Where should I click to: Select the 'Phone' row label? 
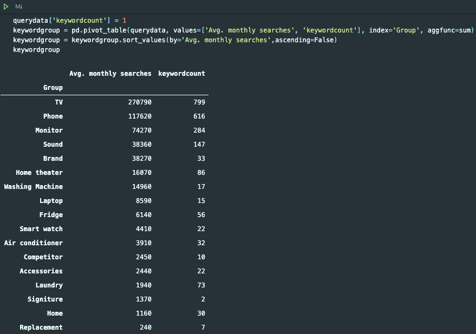pos(53,116)
